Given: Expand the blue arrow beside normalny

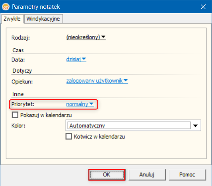Looking at the screenshot, I should click(91, 104).
